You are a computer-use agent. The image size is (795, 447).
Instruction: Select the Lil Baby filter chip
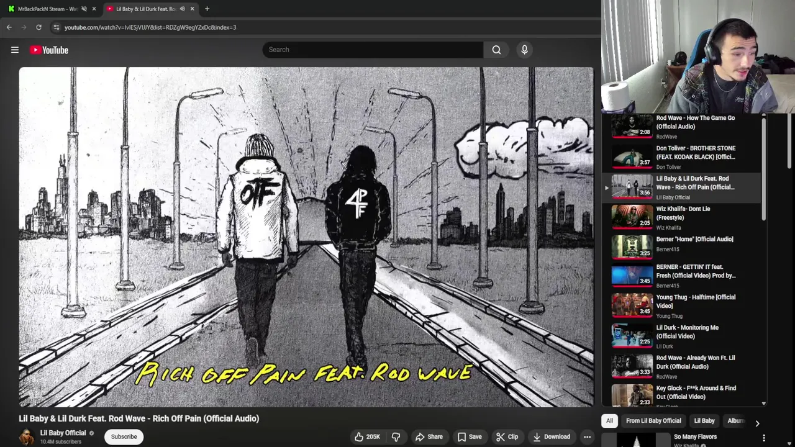click(704, 421)
